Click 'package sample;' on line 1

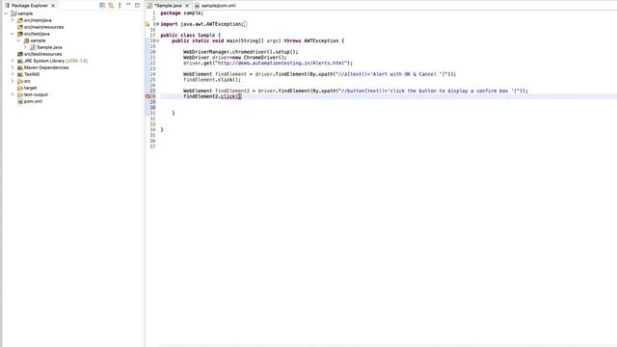182,13
